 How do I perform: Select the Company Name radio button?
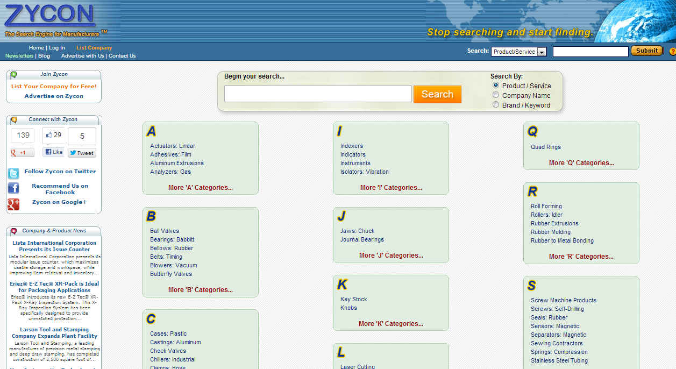click(496, 95)
